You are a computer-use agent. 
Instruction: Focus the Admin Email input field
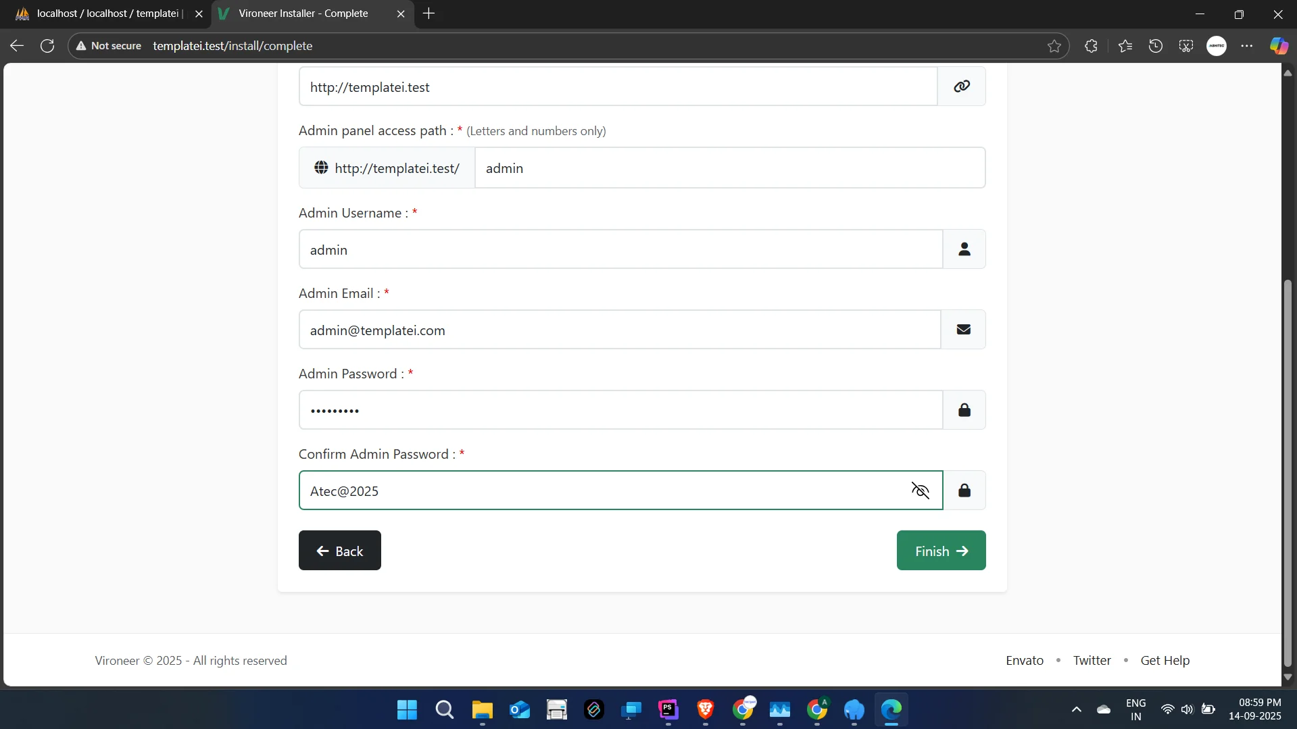pos(619,330)
